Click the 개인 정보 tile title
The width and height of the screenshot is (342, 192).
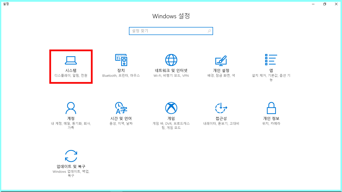271,118
